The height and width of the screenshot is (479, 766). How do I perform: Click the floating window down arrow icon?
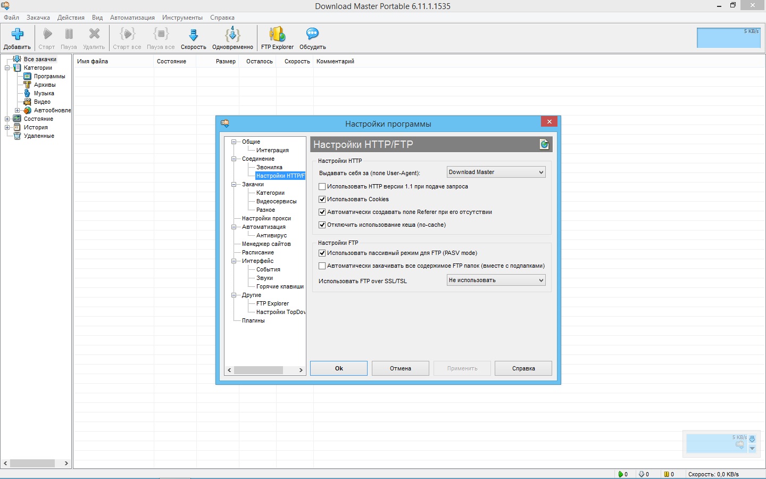click(752, 449)
